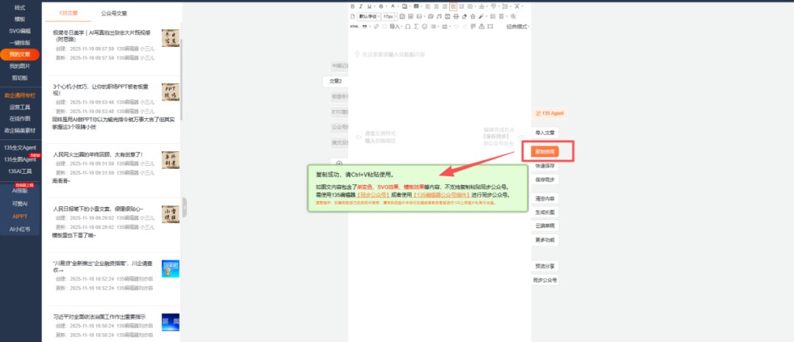Image resolution: width=794 pixels, height=342 pixels.
Task: Open the 极简冬日美学 article thumbnail
Action: pos(170,38)
